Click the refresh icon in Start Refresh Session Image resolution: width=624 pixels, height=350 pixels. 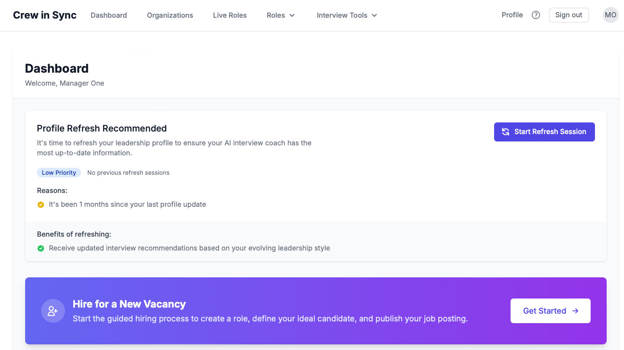tap(506, 132)
